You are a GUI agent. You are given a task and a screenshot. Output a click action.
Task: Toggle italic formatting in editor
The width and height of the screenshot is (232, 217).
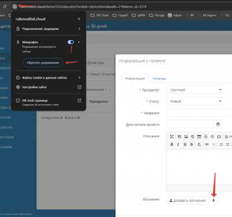click(x=178, y=144)
